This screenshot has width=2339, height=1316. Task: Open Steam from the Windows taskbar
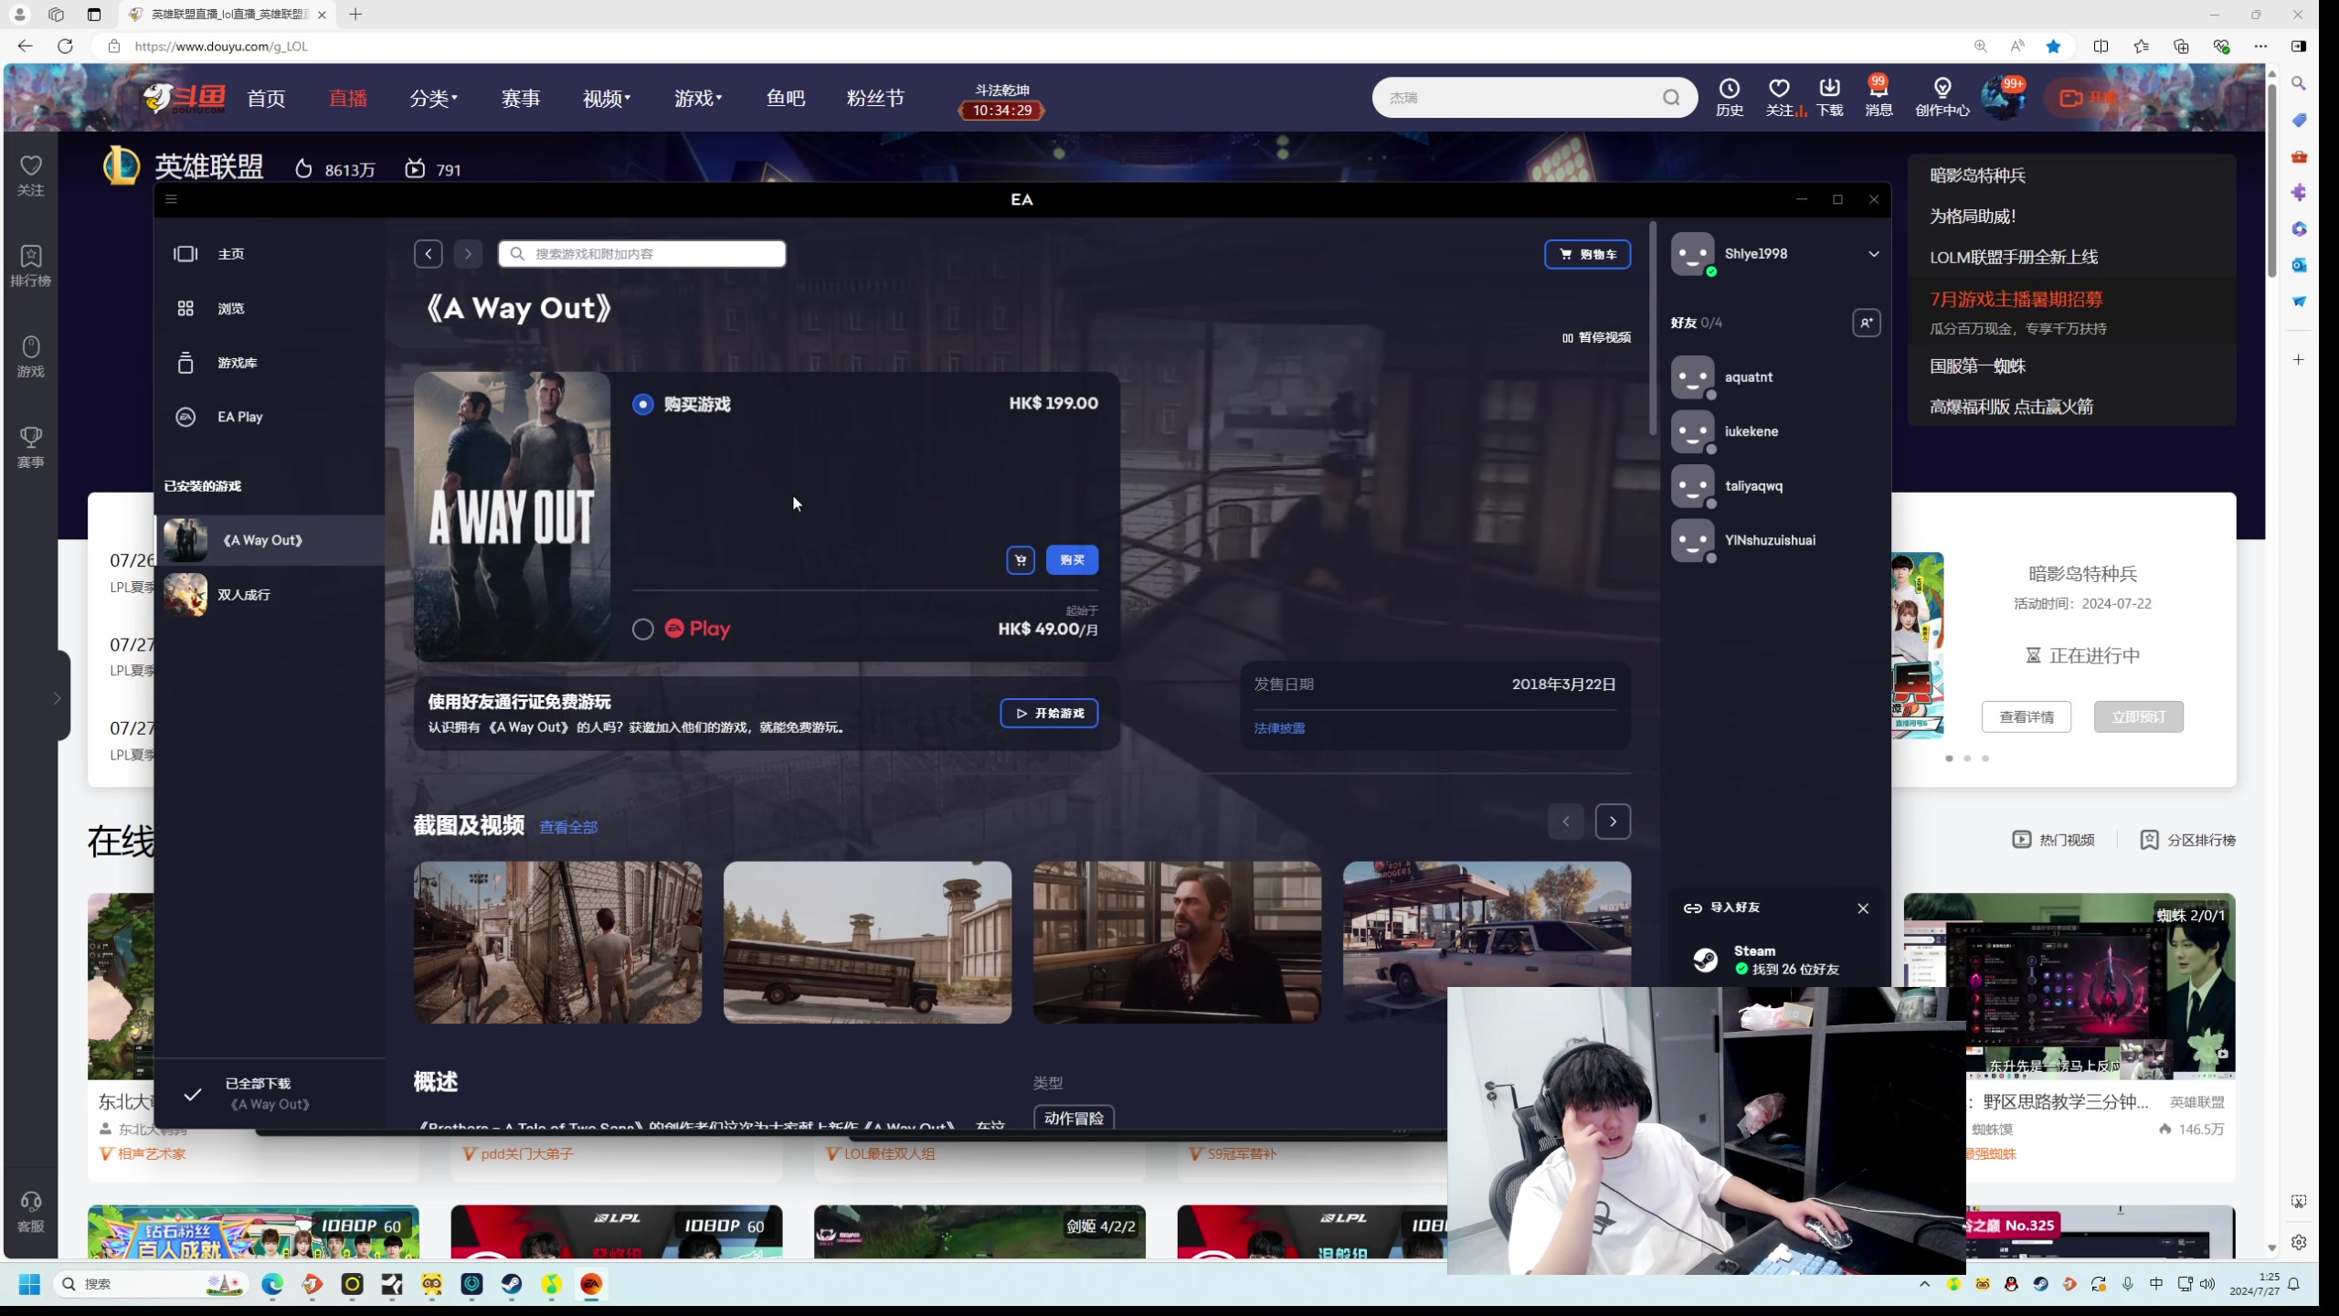coord(512,1284)
